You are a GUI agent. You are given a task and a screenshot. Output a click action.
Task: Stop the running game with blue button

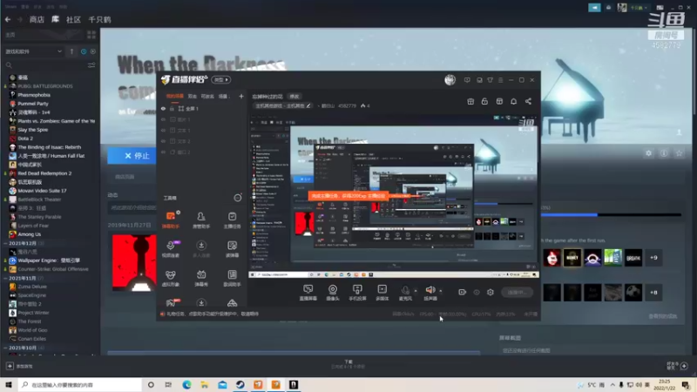[x=132, y=156]
